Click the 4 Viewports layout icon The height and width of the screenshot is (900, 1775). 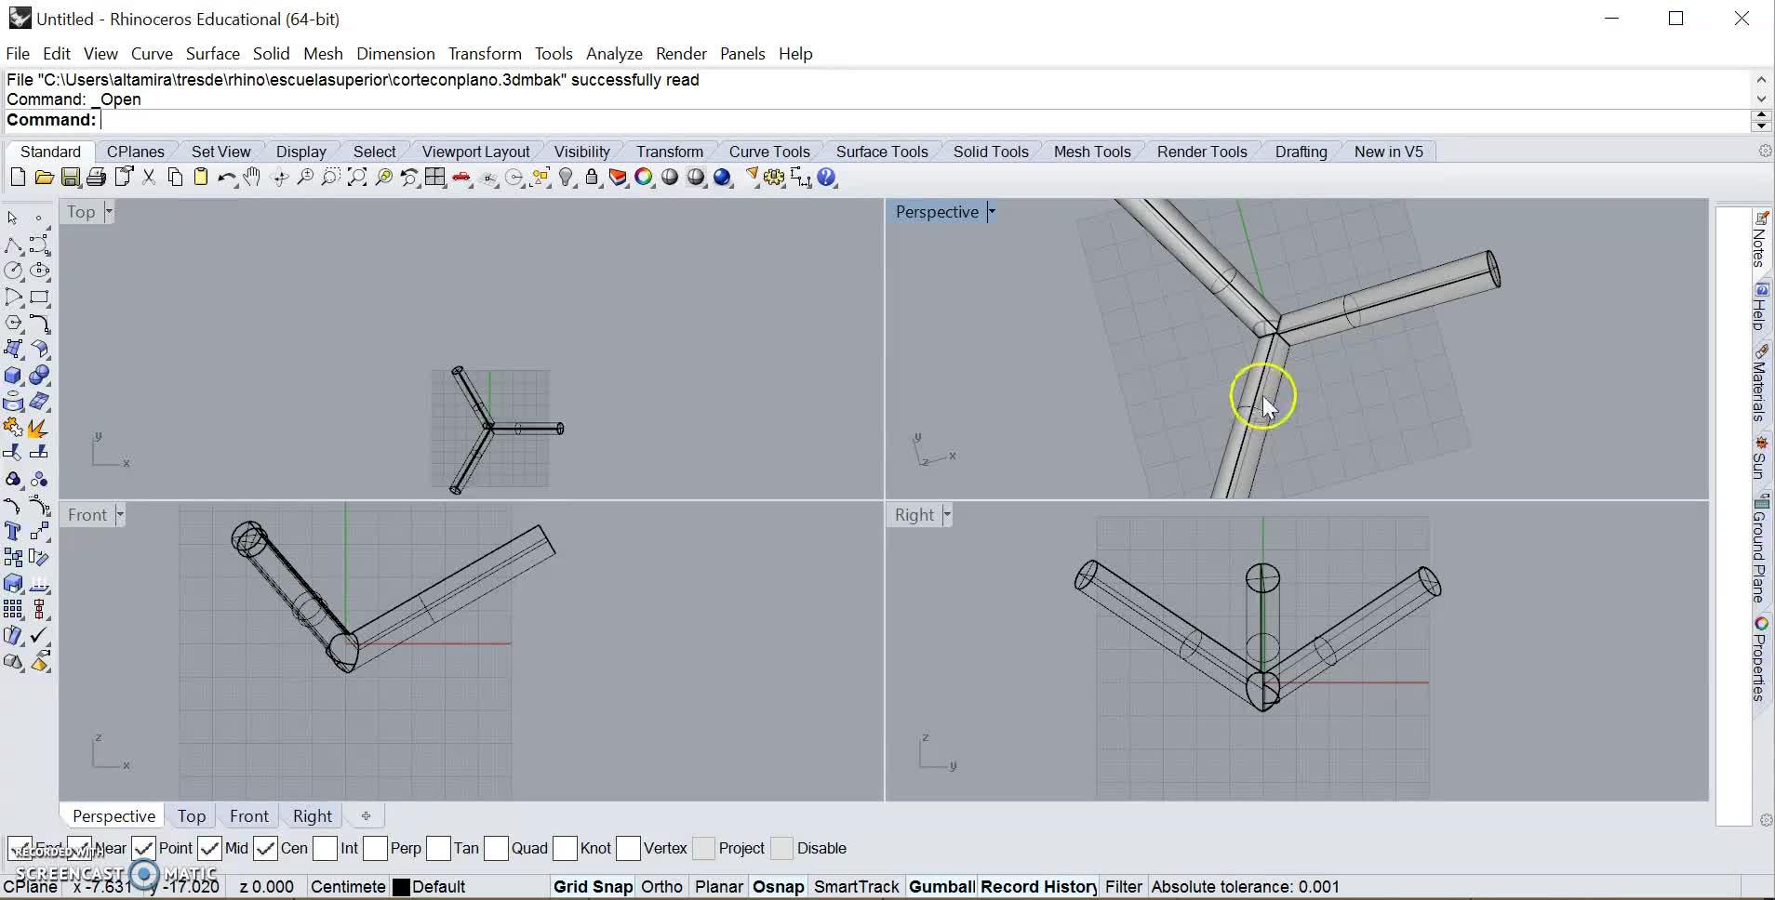pos(435,178)
